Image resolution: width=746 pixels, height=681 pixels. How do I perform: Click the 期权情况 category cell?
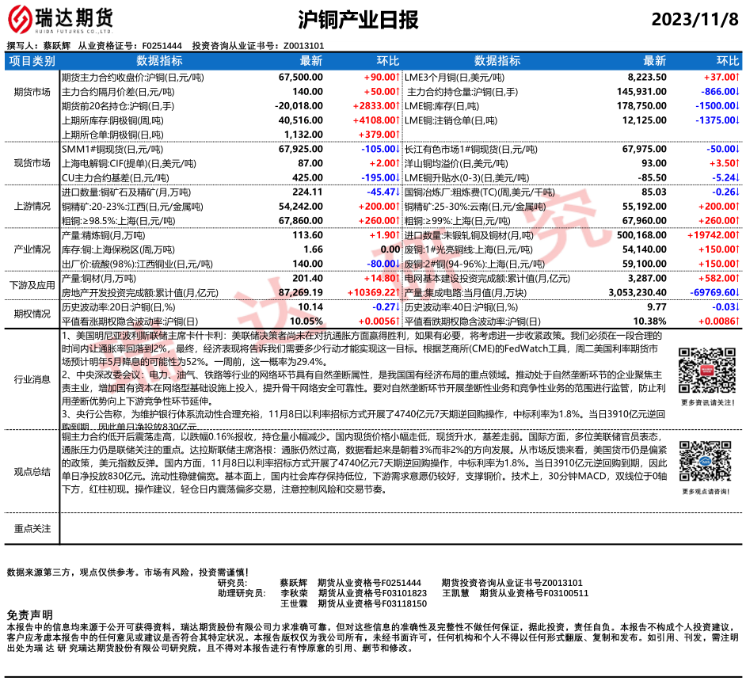(x=32, y=314)
